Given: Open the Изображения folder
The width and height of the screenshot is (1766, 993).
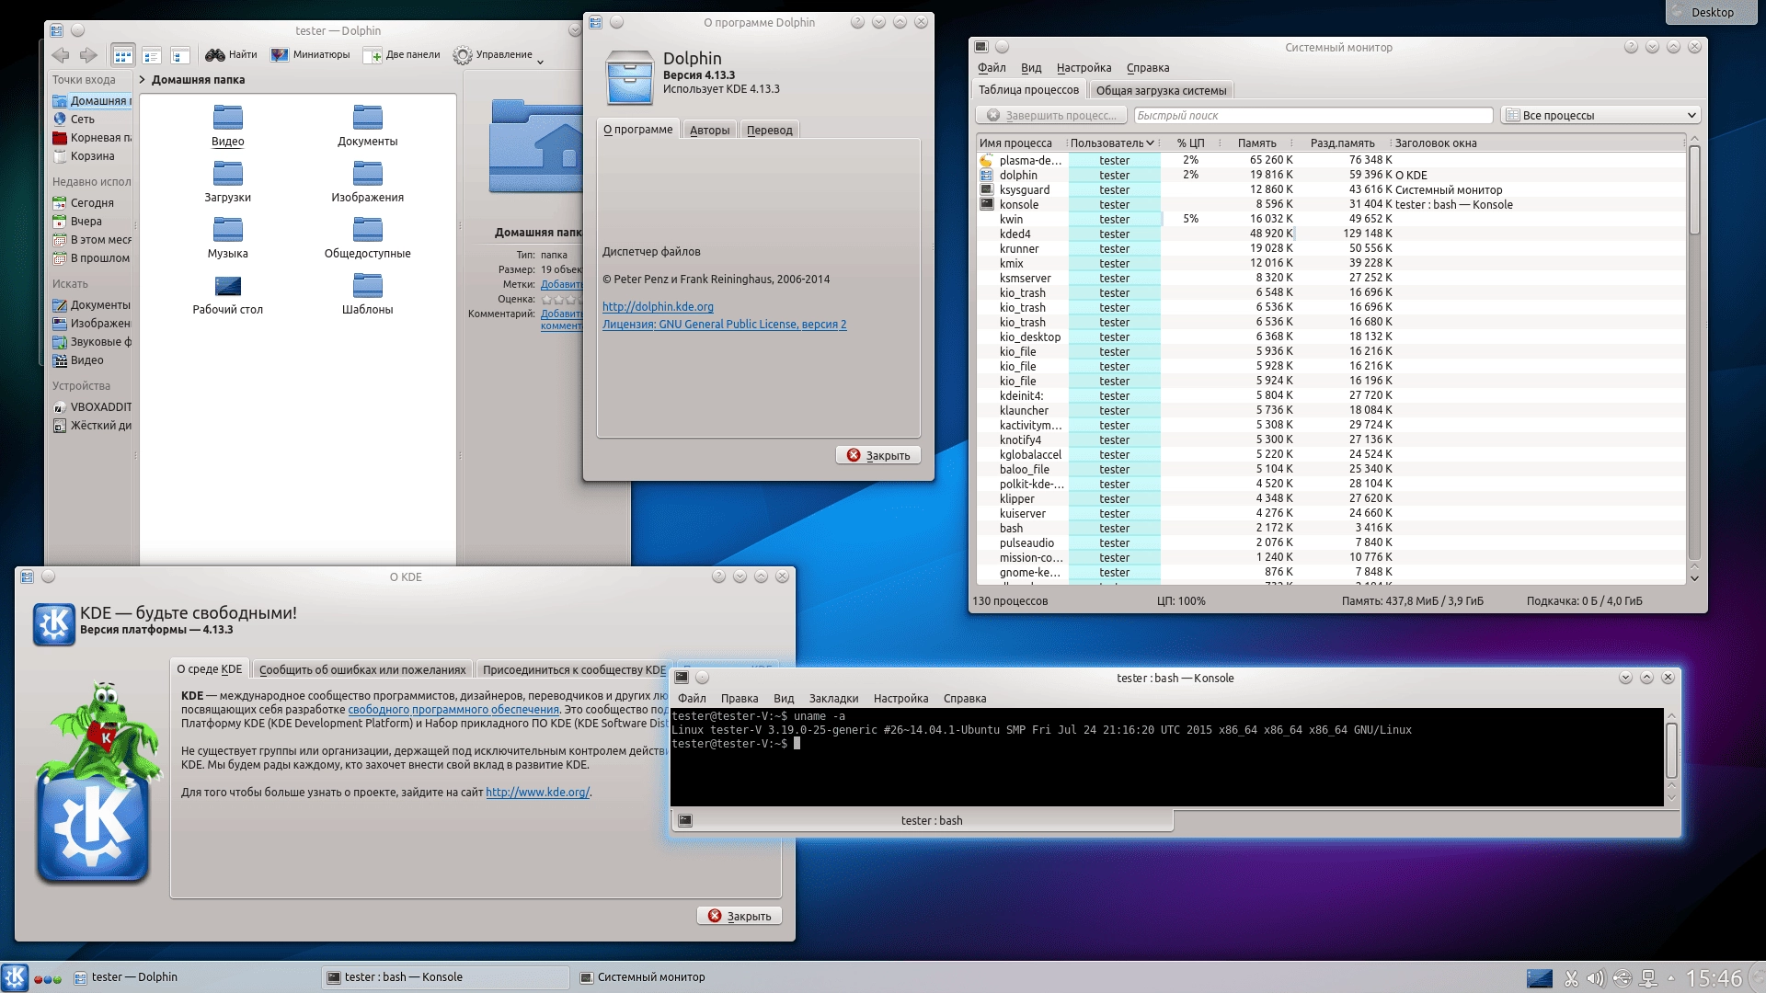Looking at the screenshot, I should click(x=367, y=182).
